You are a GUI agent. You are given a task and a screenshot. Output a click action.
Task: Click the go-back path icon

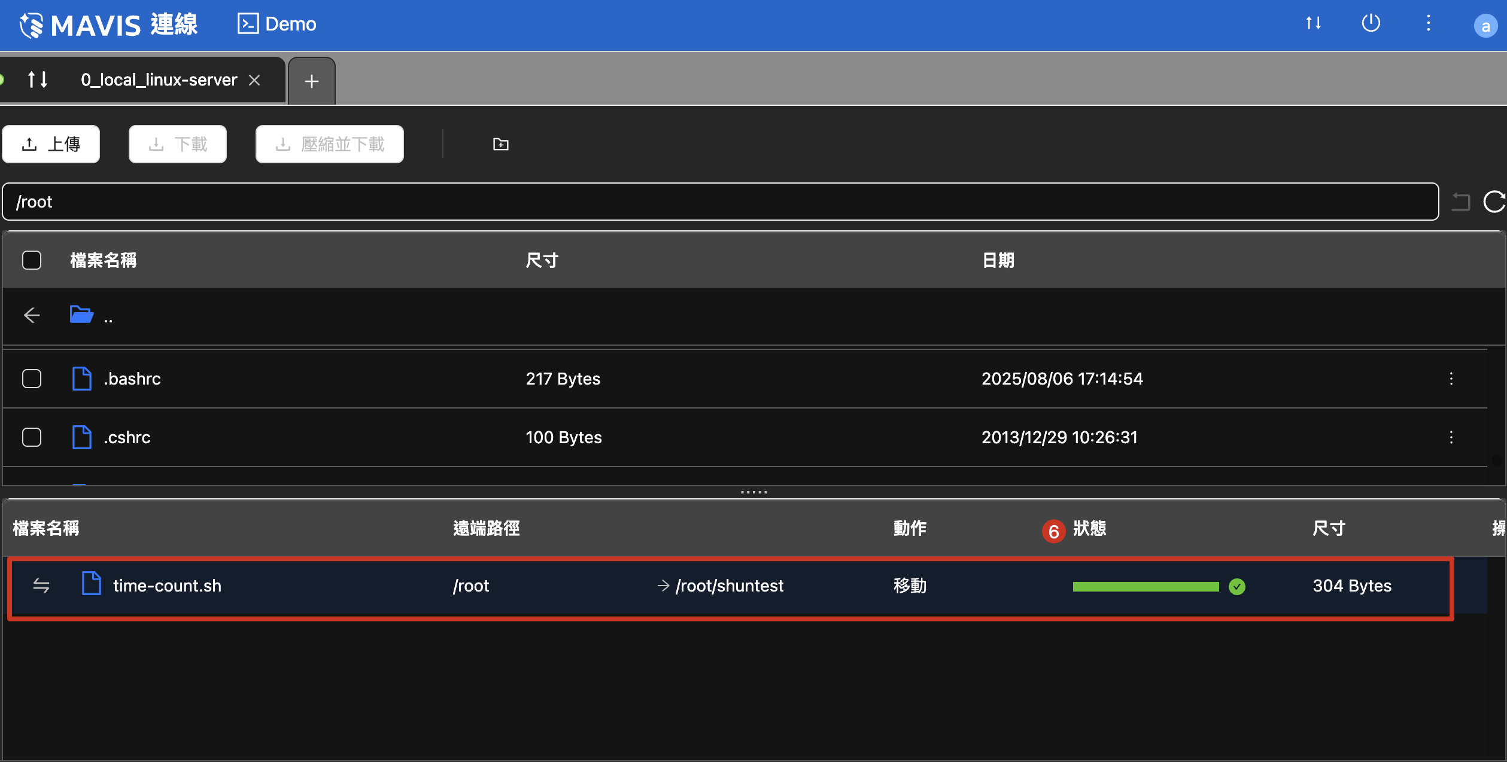coord(1461,202)
